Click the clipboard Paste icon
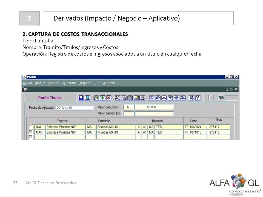Viewport: 263px width, 197px height. coord(130,98)
